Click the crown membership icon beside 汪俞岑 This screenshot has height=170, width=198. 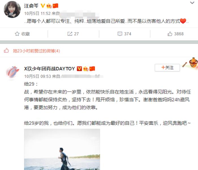point(49,6)
